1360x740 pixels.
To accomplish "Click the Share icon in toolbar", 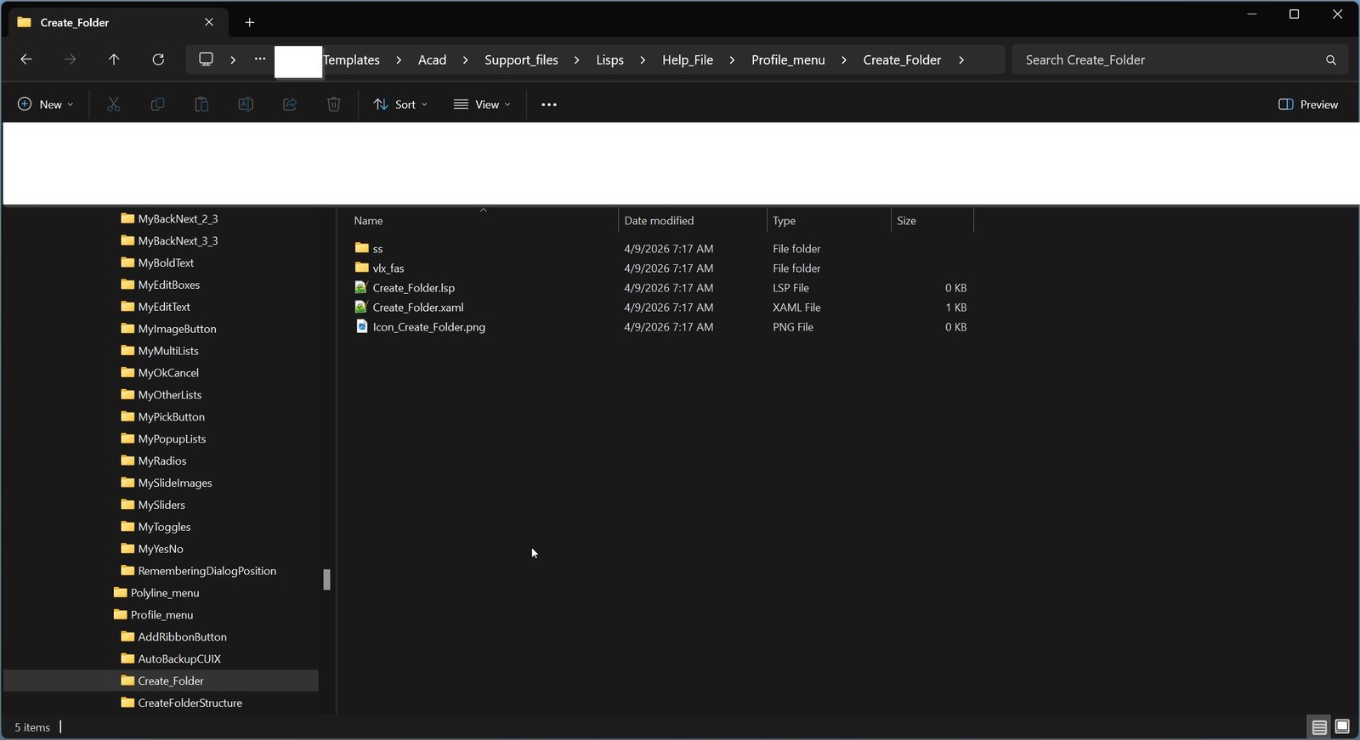I will [x=290, y=105].
